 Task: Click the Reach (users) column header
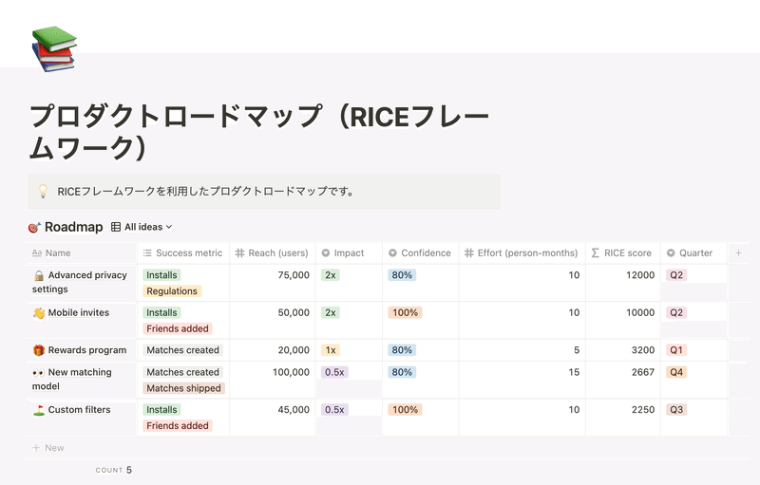tap(273, 253)
